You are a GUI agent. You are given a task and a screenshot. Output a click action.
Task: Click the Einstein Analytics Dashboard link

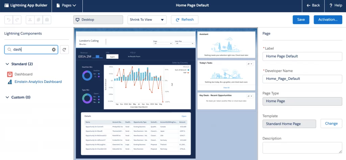pos(38,82)
